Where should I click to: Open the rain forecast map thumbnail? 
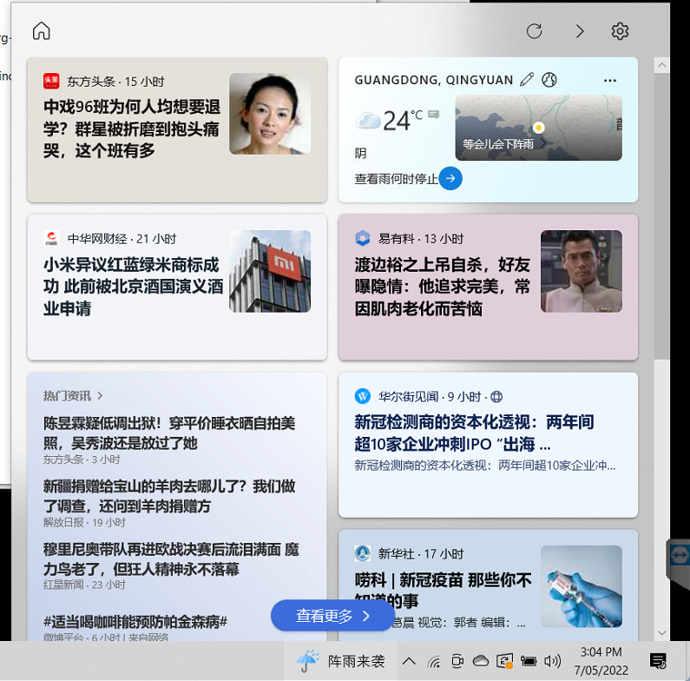click(539, 128)
